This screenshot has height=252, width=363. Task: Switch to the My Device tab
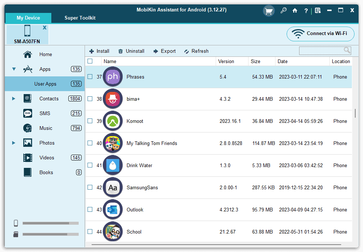pos(28,18)
